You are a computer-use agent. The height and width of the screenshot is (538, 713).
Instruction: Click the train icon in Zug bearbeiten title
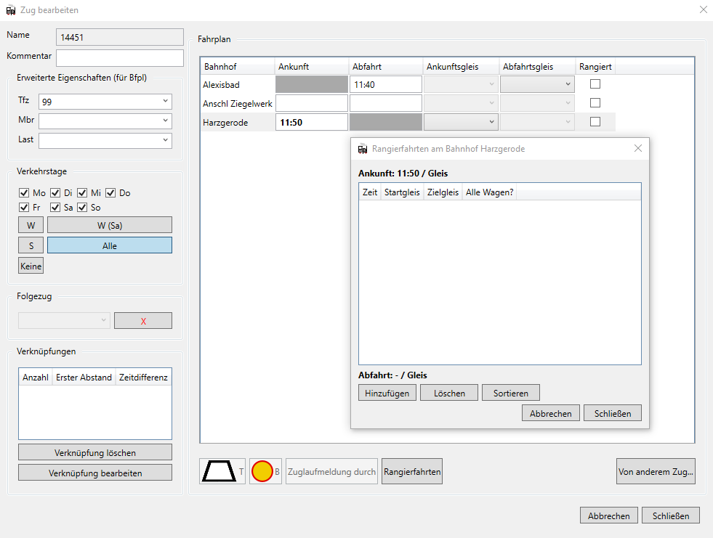coord(11,10)
